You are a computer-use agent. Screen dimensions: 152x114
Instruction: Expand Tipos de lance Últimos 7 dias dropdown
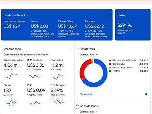[88, 112]
